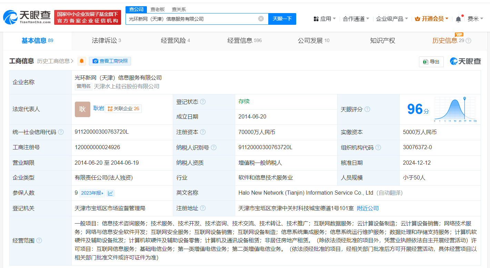Click the 天眼一下 search button
Image resolution: width=490 pixels, height=268 pixels.
[282, 19]
